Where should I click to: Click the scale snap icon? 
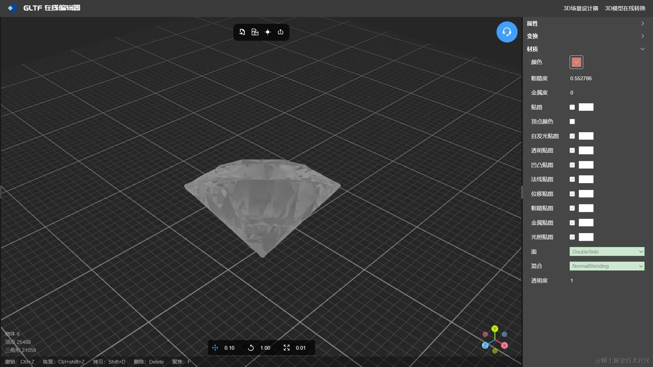click(286, 348)
